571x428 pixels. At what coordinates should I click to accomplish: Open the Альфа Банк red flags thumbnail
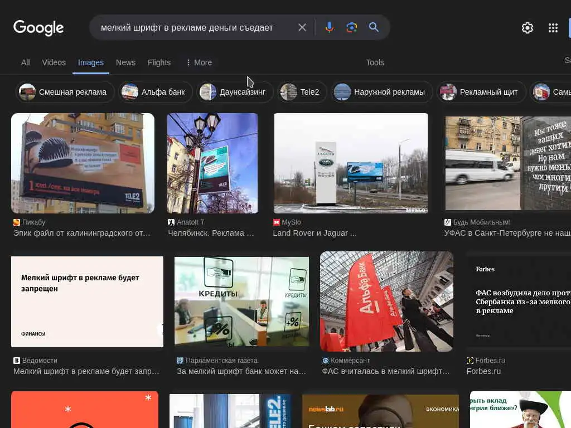387,301
